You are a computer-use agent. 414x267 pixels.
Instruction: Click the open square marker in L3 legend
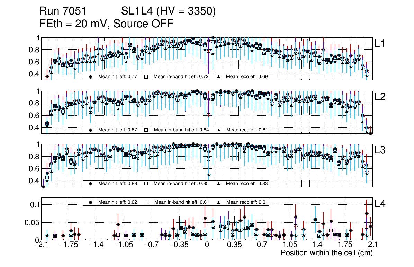[146, 183]
